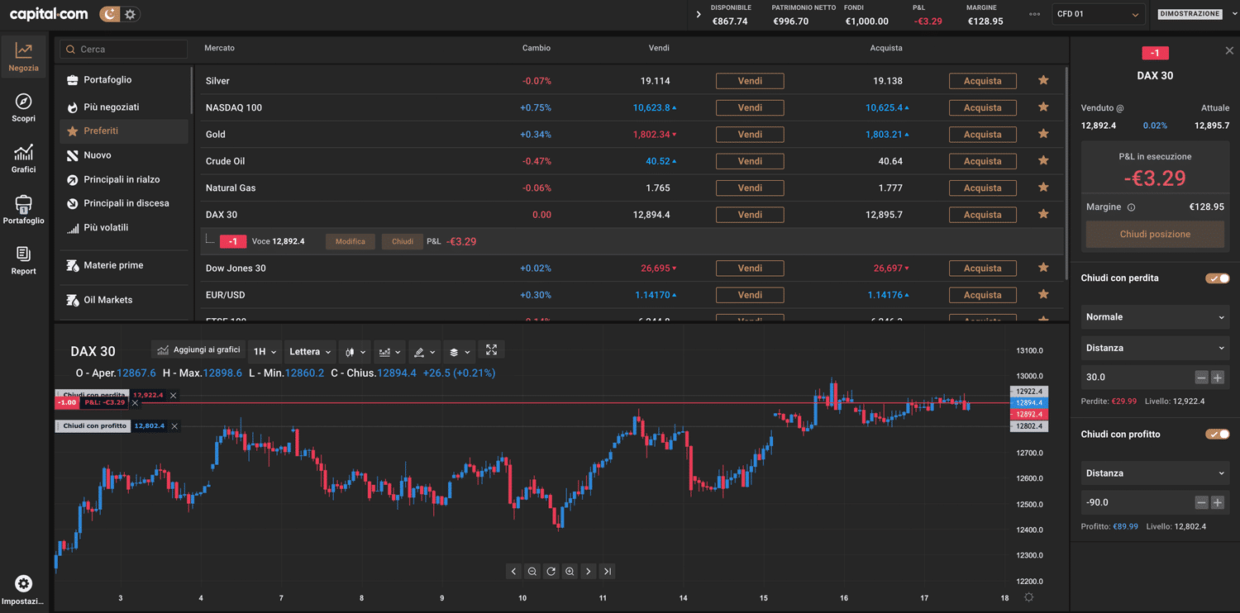Open take profit Distanza dropdown
The image size is (1240, 613).
pyautogui.click(x=1155, y=473)
